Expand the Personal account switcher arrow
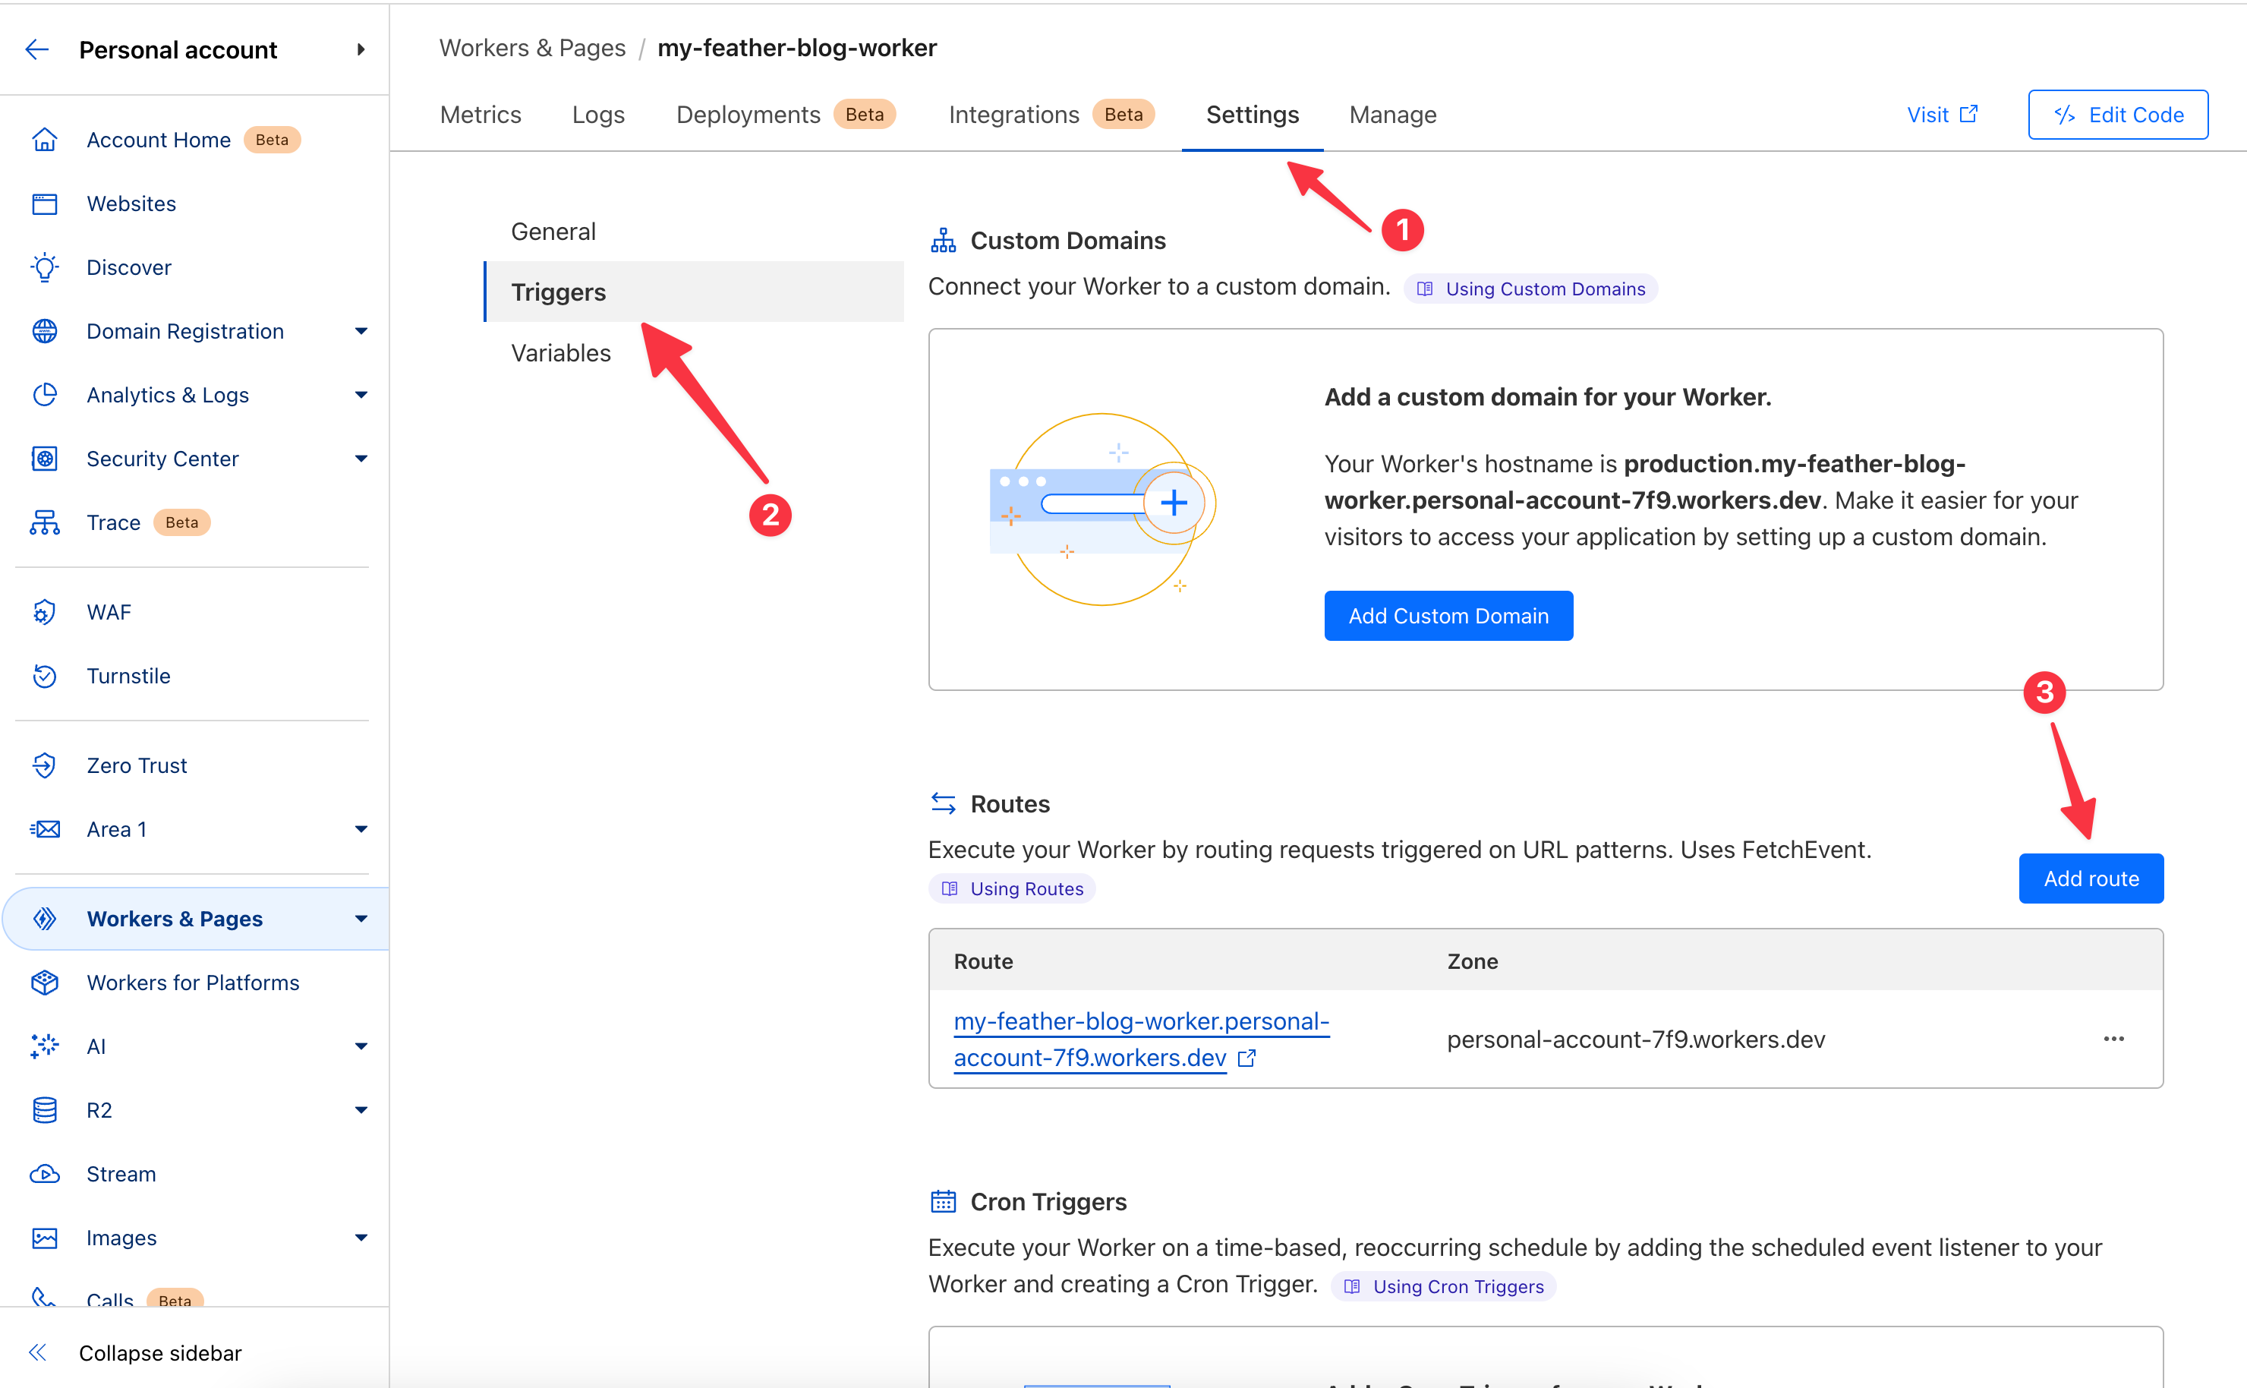 click(361, 49)
